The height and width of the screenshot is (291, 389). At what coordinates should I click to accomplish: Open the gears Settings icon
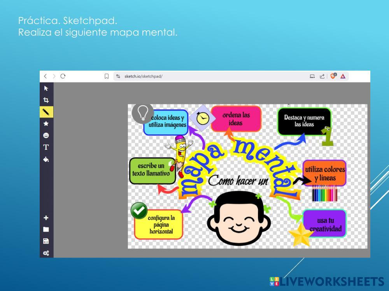coord(46,253)
